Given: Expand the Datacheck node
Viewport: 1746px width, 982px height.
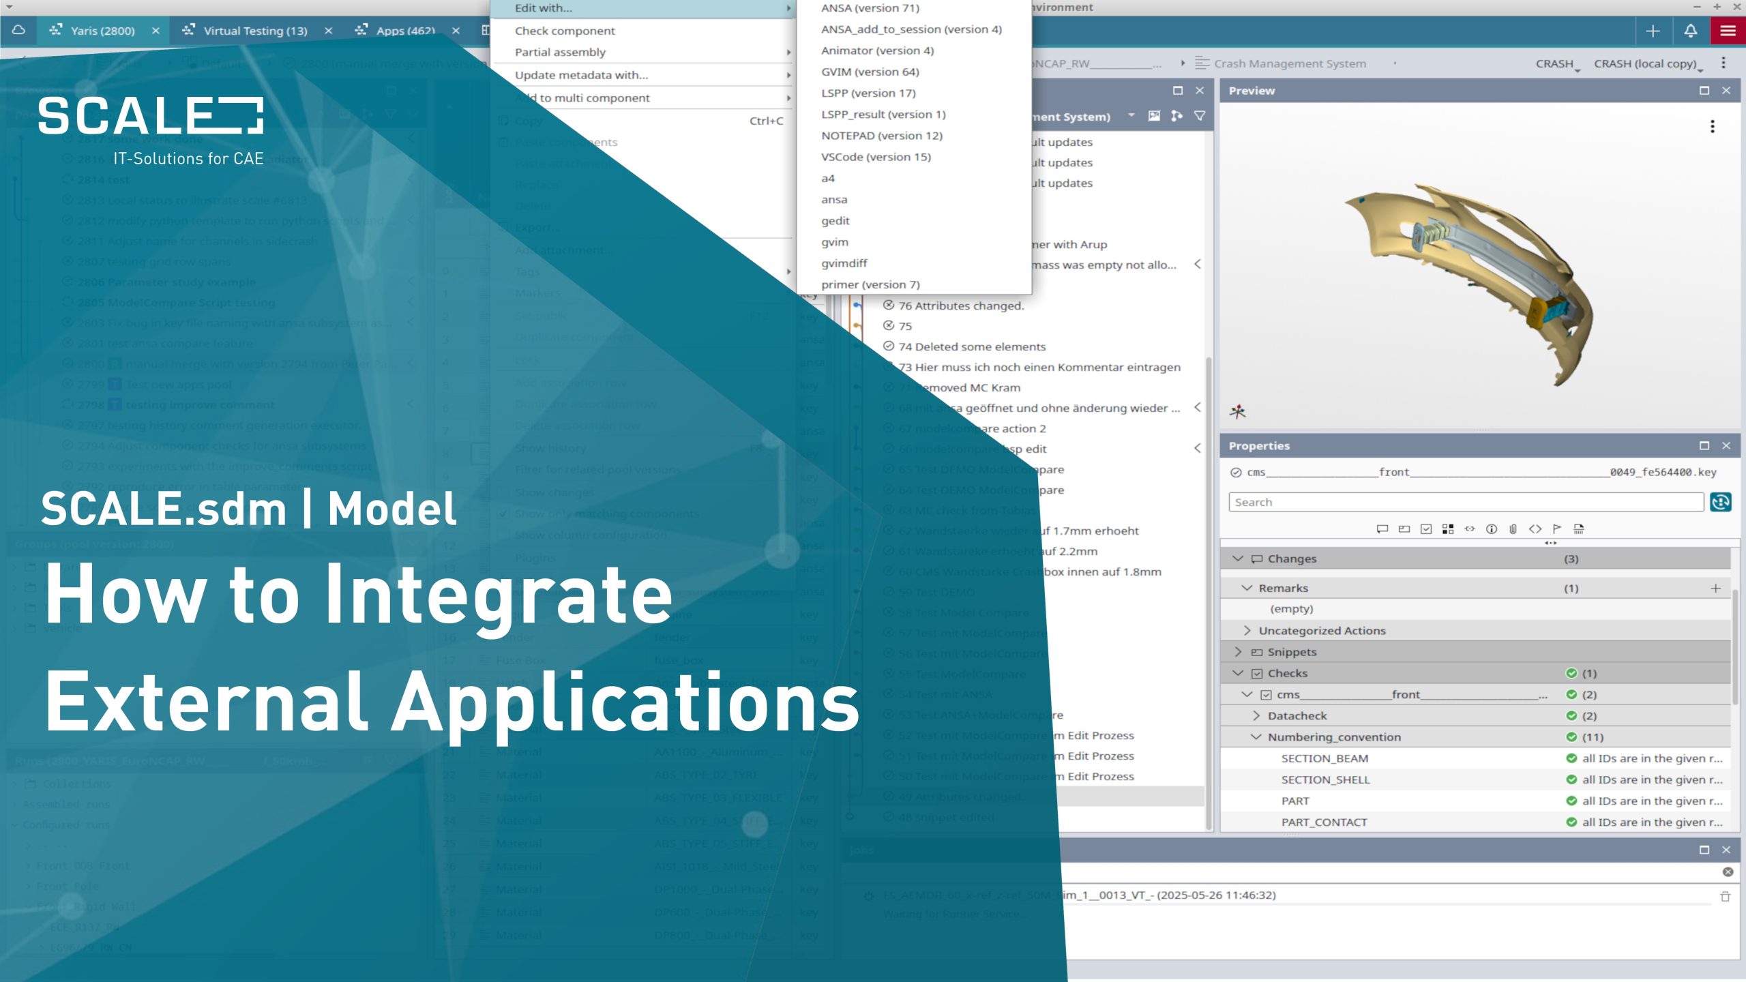Looking at the screenshot, I should coord(1256,715).
